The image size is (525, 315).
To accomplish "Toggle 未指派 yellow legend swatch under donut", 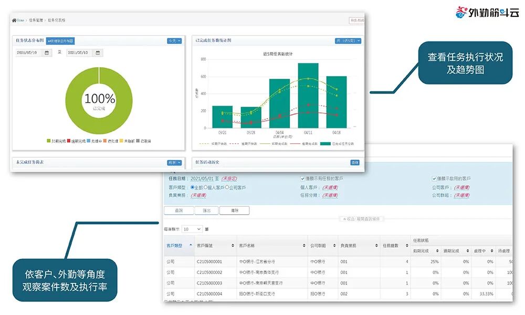I will 122,141.
